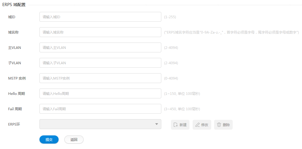The height and width of the screenshot is (149, 302).
Task: Click the 域ID field label
Action: pos(12,17)
